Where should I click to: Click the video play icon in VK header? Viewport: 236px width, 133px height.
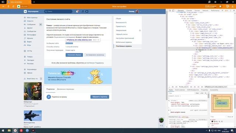tap(87, 11)
